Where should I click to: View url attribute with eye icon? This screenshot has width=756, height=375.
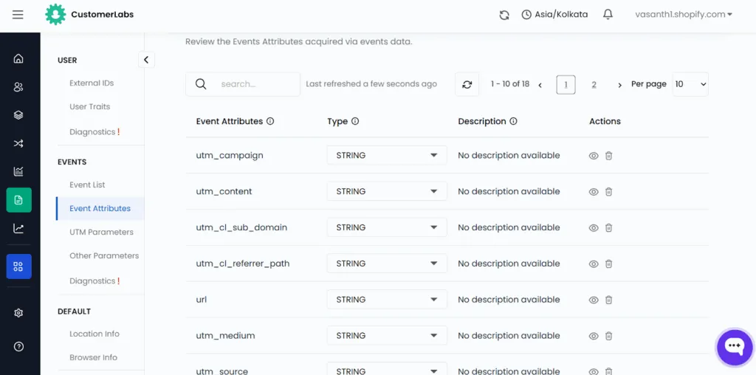pyautogui.click(x=594, y=300)
